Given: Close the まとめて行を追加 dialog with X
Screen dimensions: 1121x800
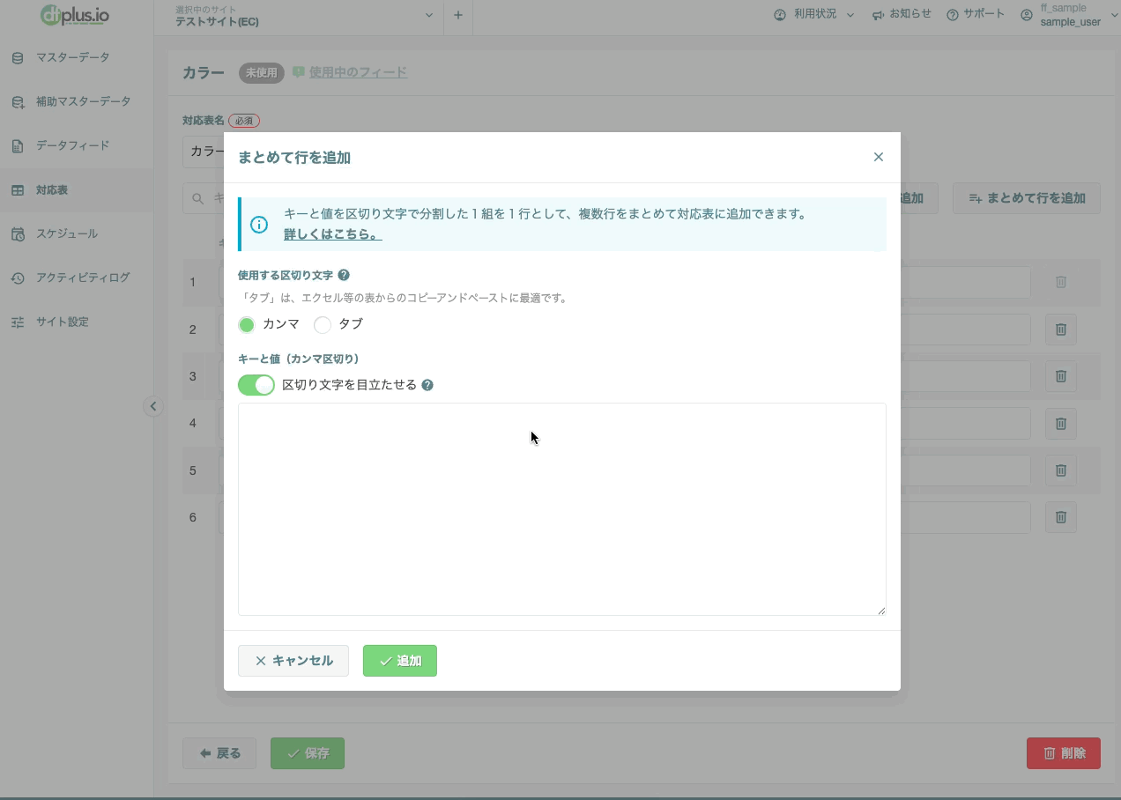Looking at the screenshot, I should [x=878, y=157].
